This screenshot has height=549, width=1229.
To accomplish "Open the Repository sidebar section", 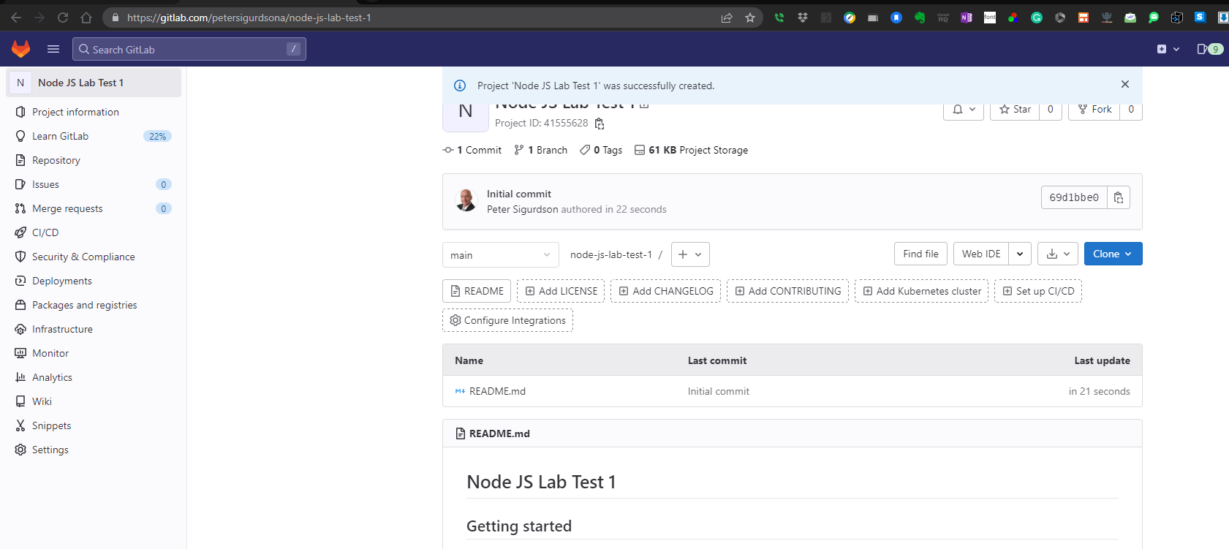I will point(94,160).
